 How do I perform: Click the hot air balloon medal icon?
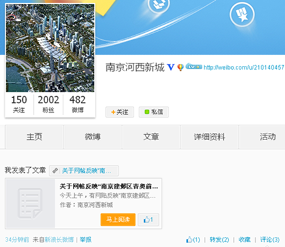point(180,67)
